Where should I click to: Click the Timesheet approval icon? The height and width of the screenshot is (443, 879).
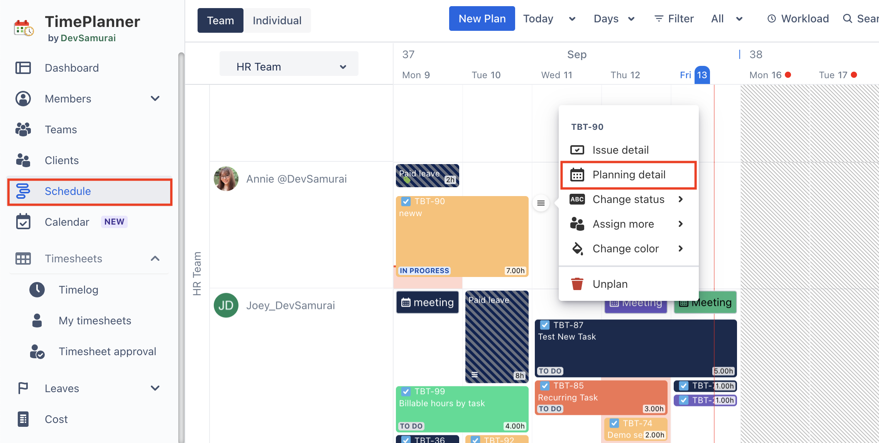tap(37, 351)
